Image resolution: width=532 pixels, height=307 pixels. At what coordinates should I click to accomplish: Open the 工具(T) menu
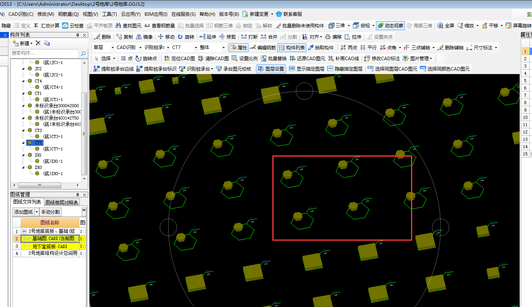coord(109,14)
